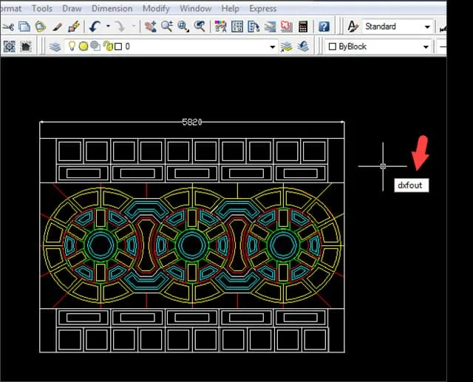The image size is (473, 382).
Task: Click the layer 0 color swatch
Action: tap(117, 46)
